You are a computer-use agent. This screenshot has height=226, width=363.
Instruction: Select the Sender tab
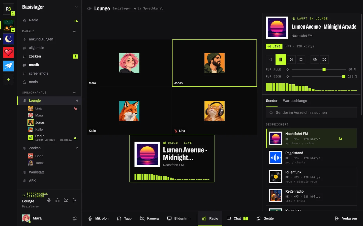[x=272, y=101]
